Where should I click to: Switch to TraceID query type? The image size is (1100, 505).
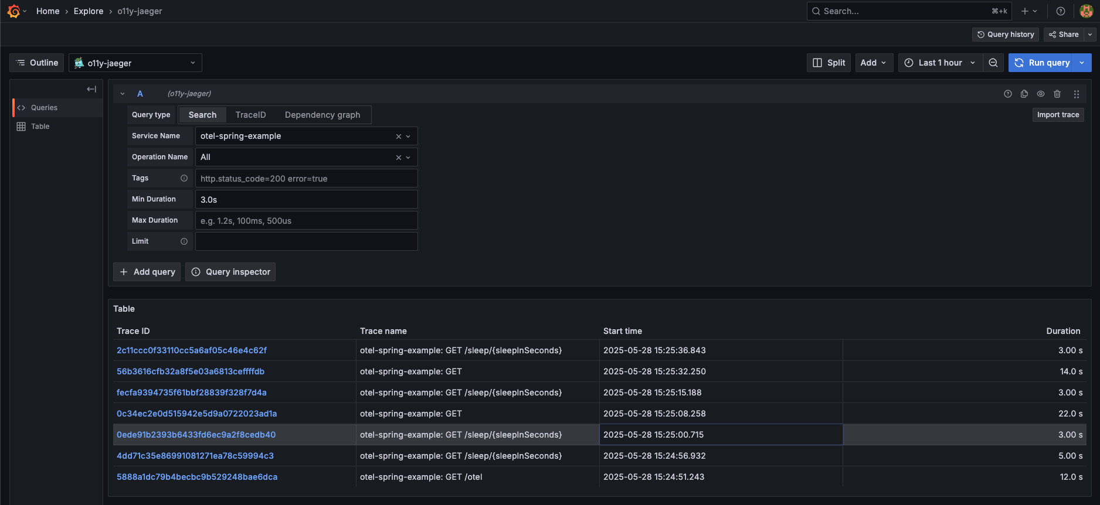click(250, 115)
